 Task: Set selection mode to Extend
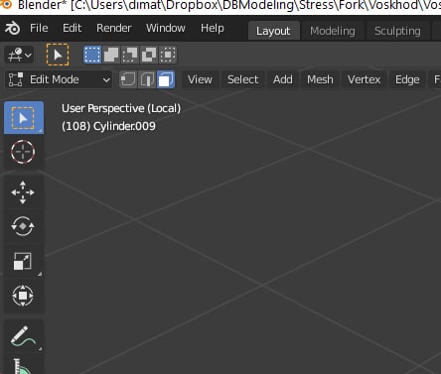click(111, 55)
